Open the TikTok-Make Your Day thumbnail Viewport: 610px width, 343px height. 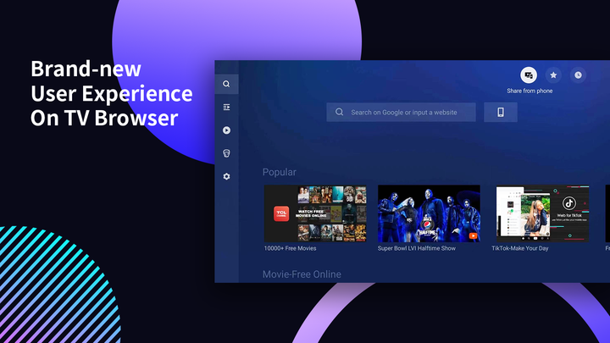pyautogui.click(x=542, y=213)
